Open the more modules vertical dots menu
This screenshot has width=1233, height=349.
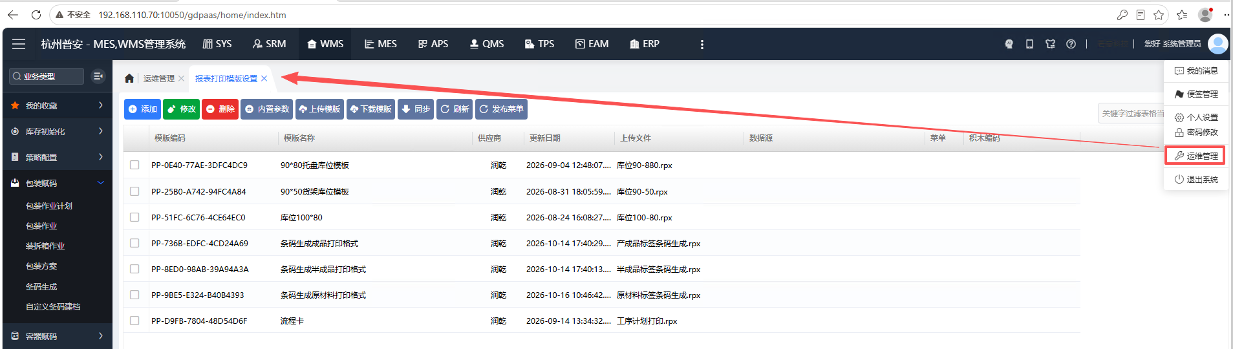point(702,45)
